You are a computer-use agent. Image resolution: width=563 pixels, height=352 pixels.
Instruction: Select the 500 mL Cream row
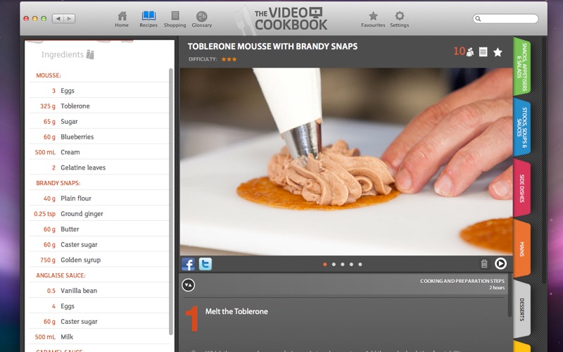[x=99, y=152]
